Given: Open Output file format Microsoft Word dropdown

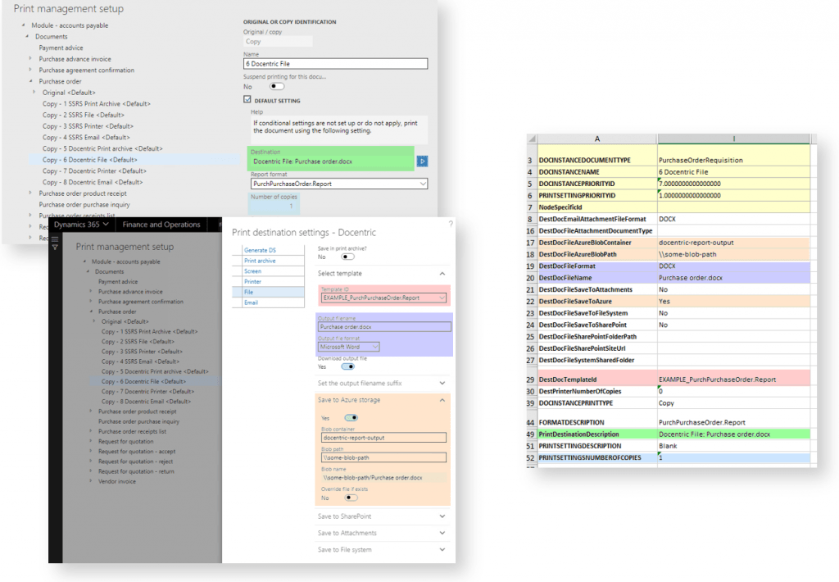Looking at the screenshot, I should [x=375, y=347].
